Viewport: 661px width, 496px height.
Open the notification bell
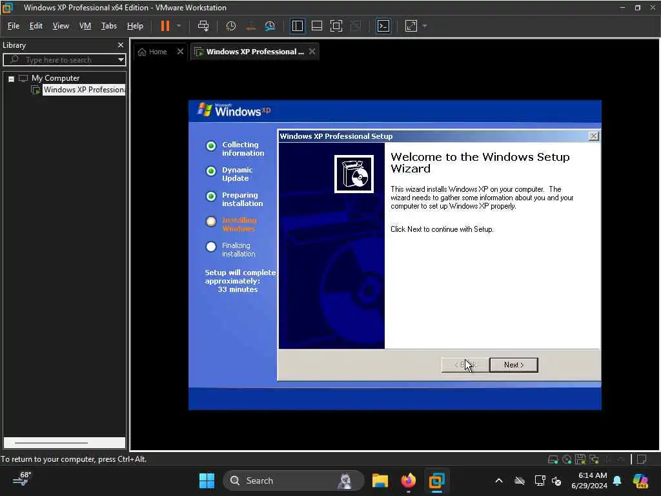point(617,480)
